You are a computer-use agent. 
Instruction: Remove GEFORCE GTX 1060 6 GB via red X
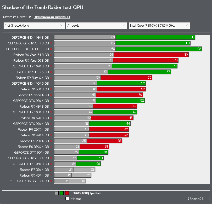(x=51, y=84)
